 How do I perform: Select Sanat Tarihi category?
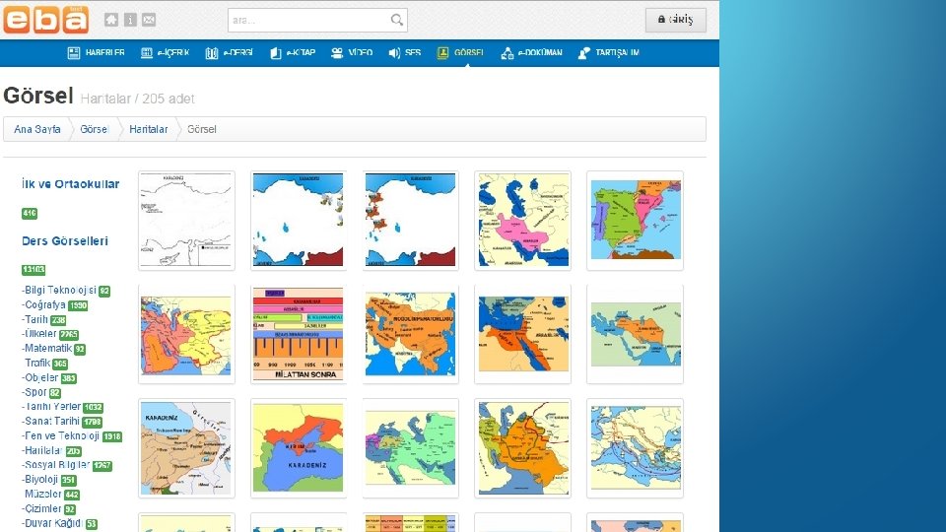pyautogui.click(x=50, y=421)
